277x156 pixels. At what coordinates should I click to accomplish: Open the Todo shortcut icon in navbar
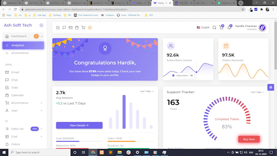58,28
